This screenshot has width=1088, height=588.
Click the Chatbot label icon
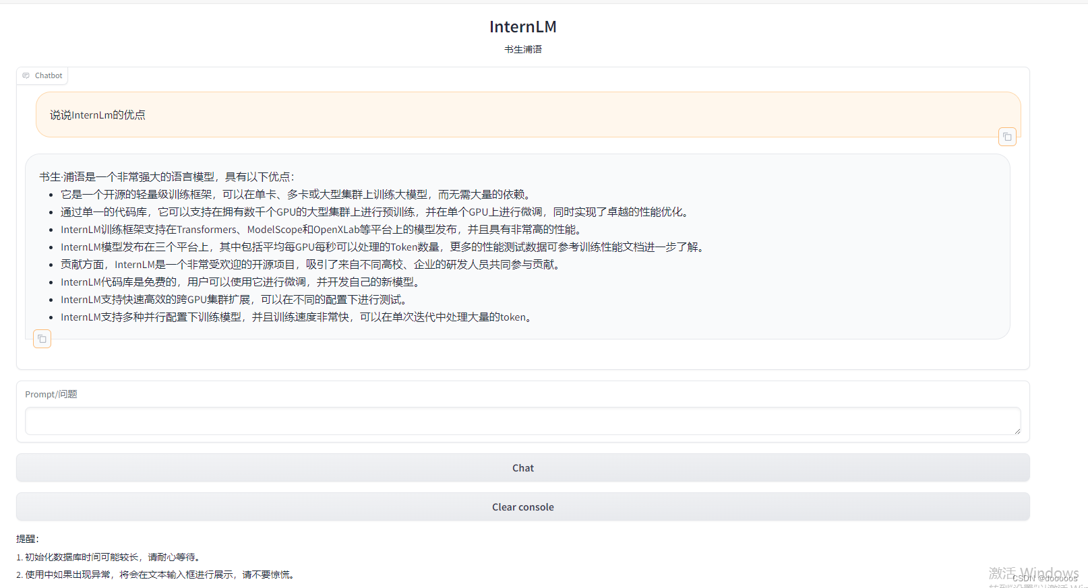(26, 75)
